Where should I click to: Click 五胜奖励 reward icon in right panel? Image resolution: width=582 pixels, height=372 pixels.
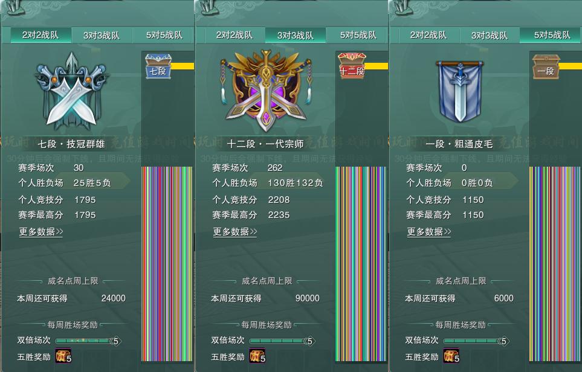point(451,356)
